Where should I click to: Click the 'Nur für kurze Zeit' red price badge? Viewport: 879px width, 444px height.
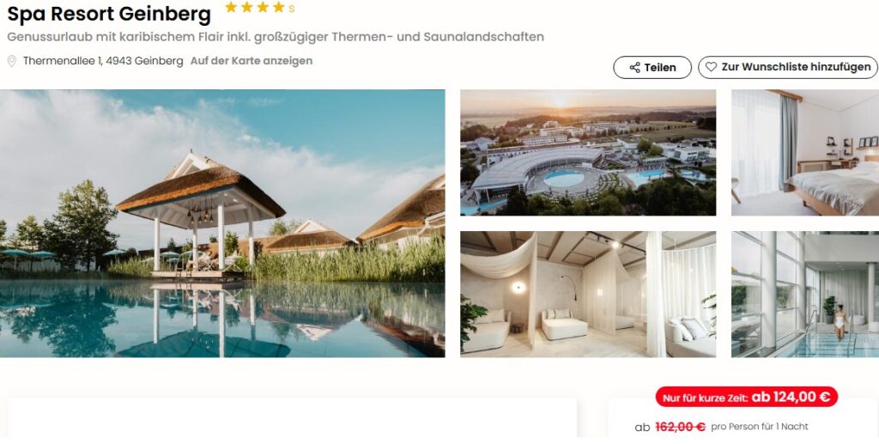click(x=746, y=397)
